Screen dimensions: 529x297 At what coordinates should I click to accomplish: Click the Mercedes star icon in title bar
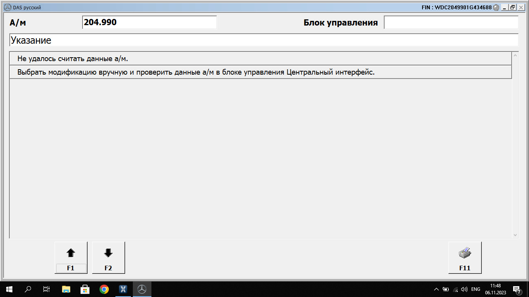click(x=7, y=7)
